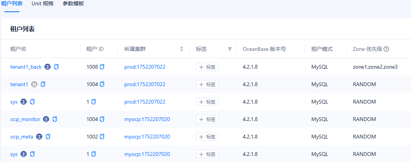This screenshot has width=411, height=162.
Task: Copy sys tenant name in myocp cluster row
Action: click(x=32, y=154)
